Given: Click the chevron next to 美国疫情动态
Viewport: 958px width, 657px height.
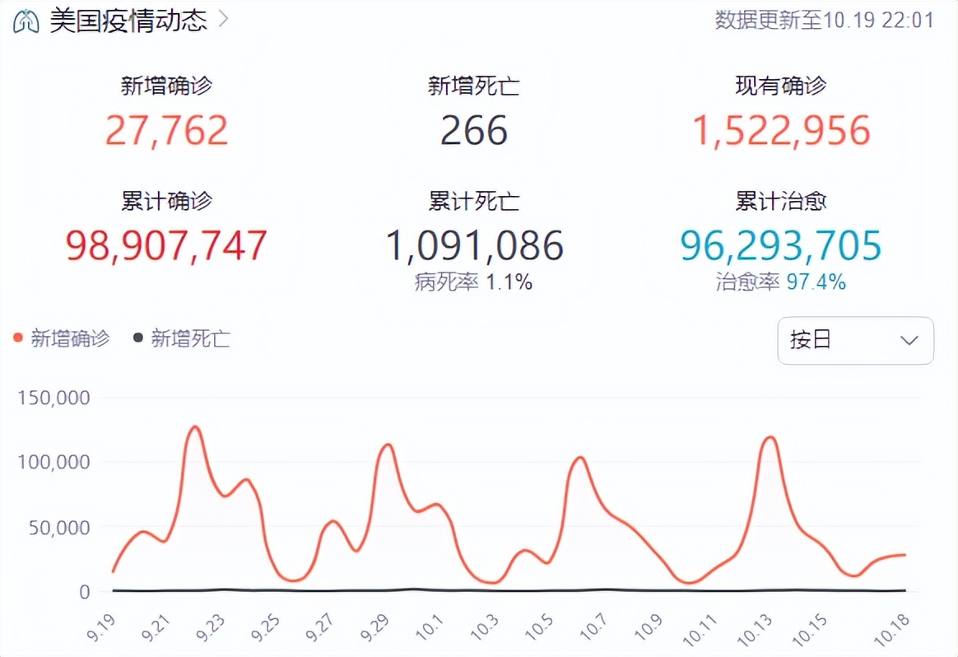Looking at the screenshot, I should click(223, 20).
